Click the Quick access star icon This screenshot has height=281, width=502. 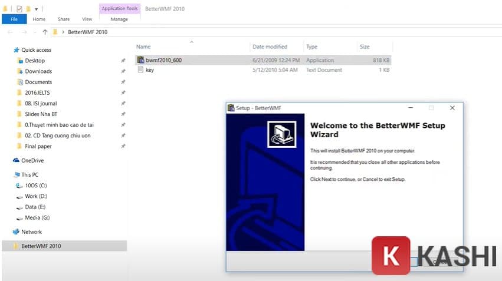(16, 50)
